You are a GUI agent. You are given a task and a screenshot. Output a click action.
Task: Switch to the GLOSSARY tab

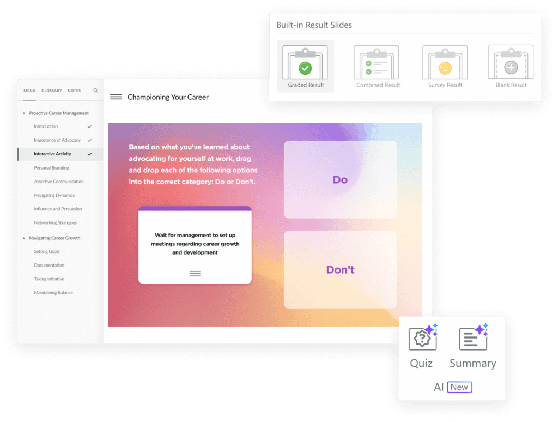click(52, 91)
